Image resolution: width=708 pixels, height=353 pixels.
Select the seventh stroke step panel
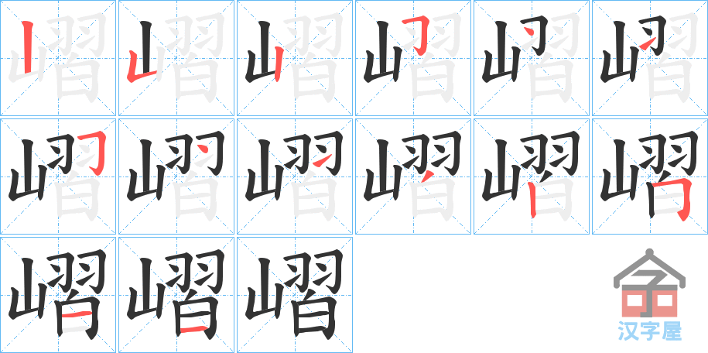coord(58,176)
